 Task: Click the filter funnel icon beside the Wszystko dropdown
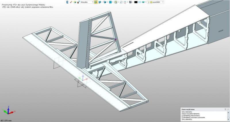(x=78, y=2)
